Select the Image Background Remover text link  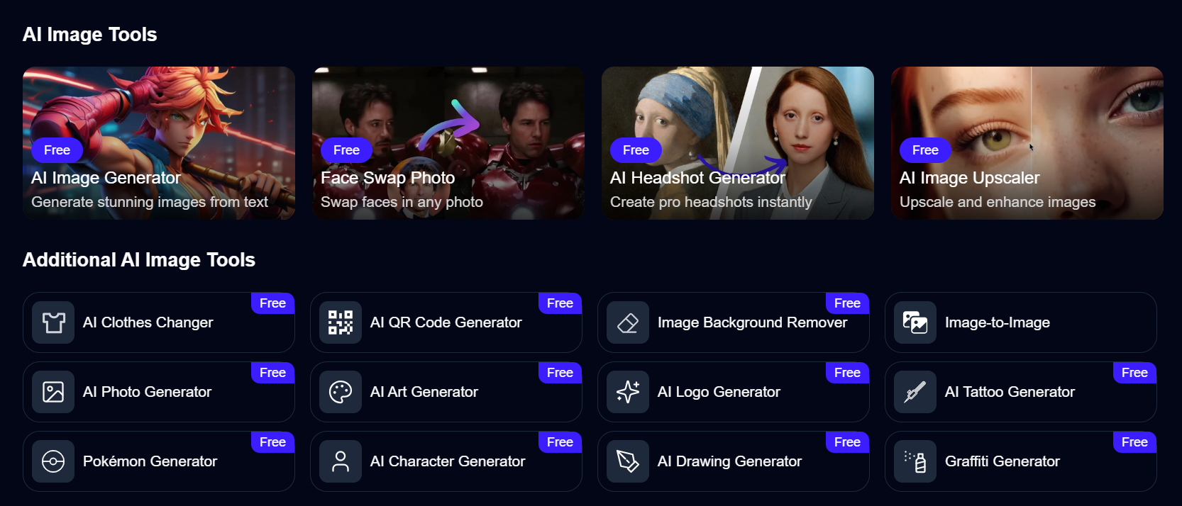click(752, 322)
